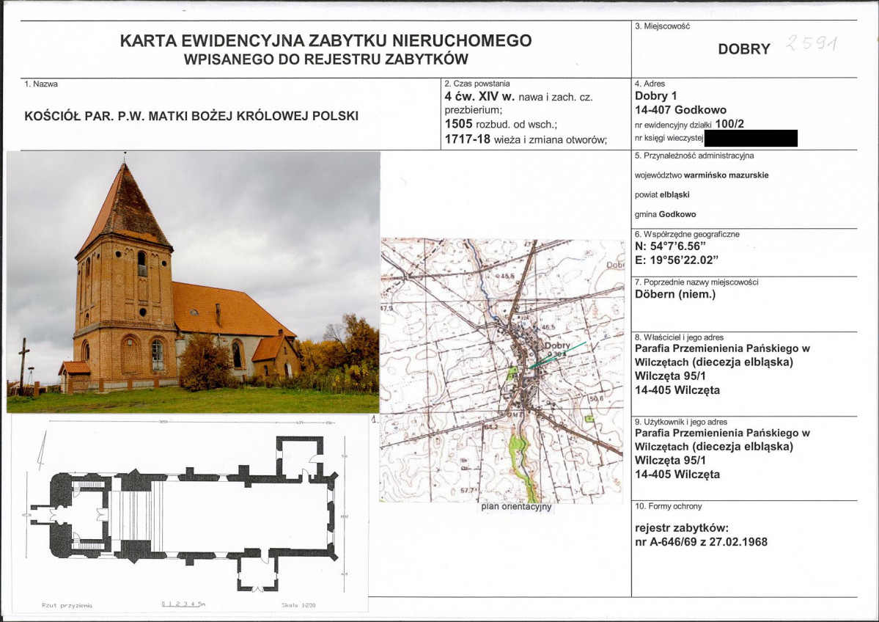Image resolution: width=879 pixels, height=622 pixels.
Task: Click the line '1717-18 wieża i zmiana otworów'
Action: (526, 139)
